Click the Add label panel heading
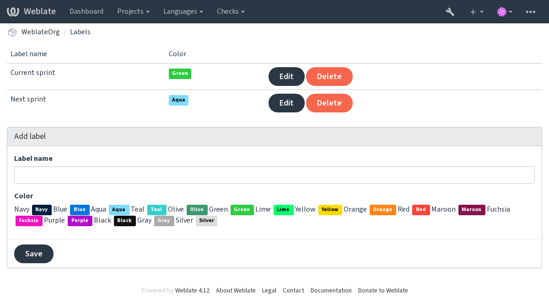 point(30,136)
